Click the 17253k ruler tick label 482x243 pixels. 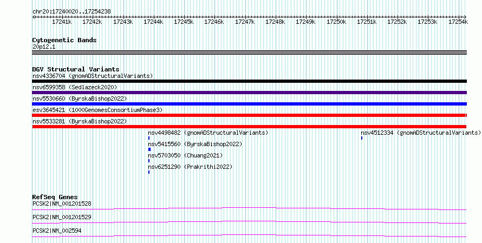click(x=427, y=22)
